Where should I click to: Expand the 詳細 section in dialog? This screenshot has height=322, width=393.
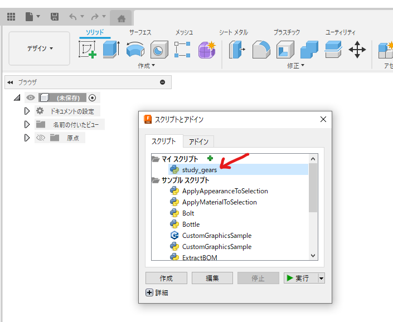[149, 292]
